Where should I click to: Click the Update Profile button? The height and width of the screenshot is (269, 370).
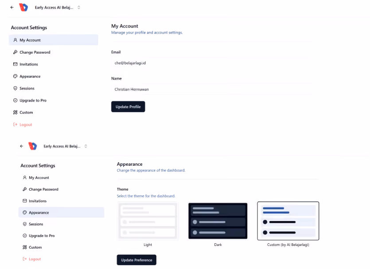tap(128, 107)
